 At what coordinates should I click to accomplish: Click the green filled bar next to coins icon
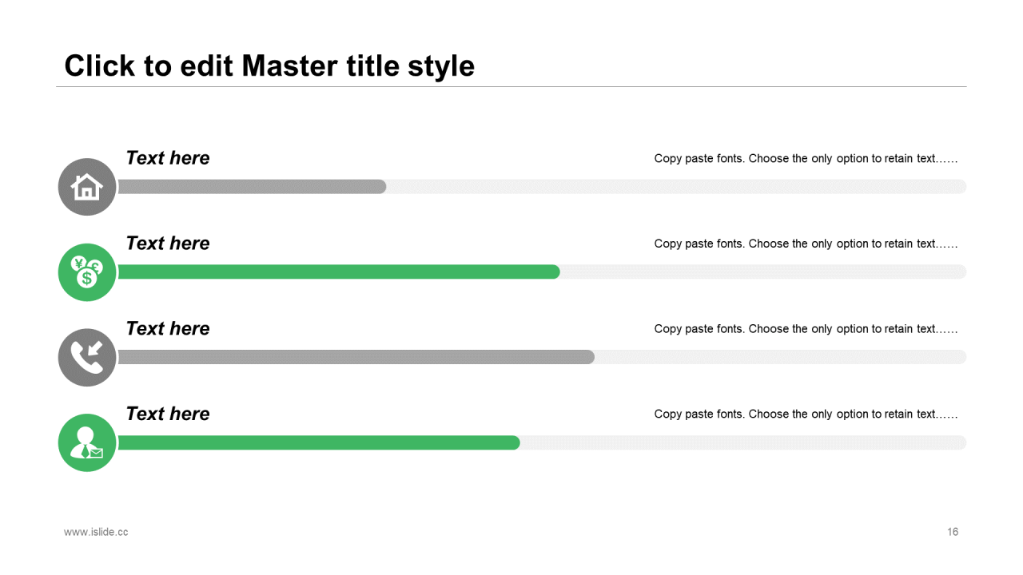[339, 272]
